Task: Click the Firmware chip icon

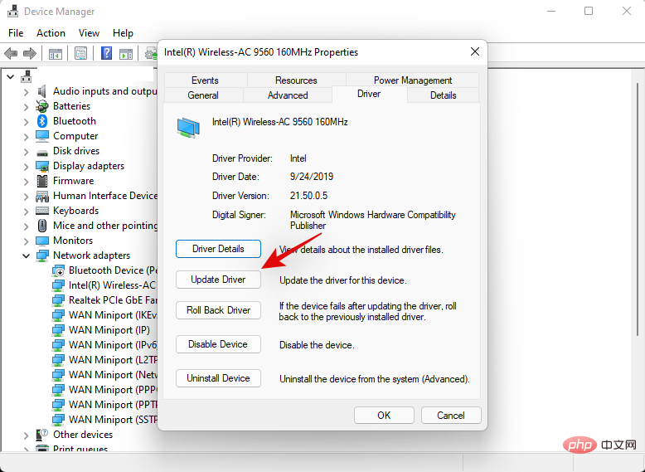Action: [x=42, y=181]
